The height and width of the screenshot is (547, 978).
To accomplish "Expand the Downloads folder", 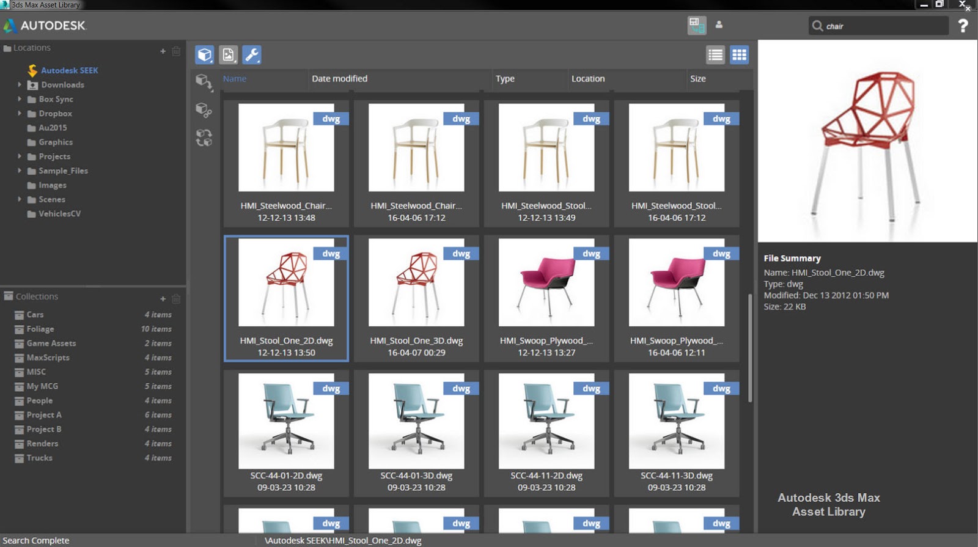I will tap(20, 84).
